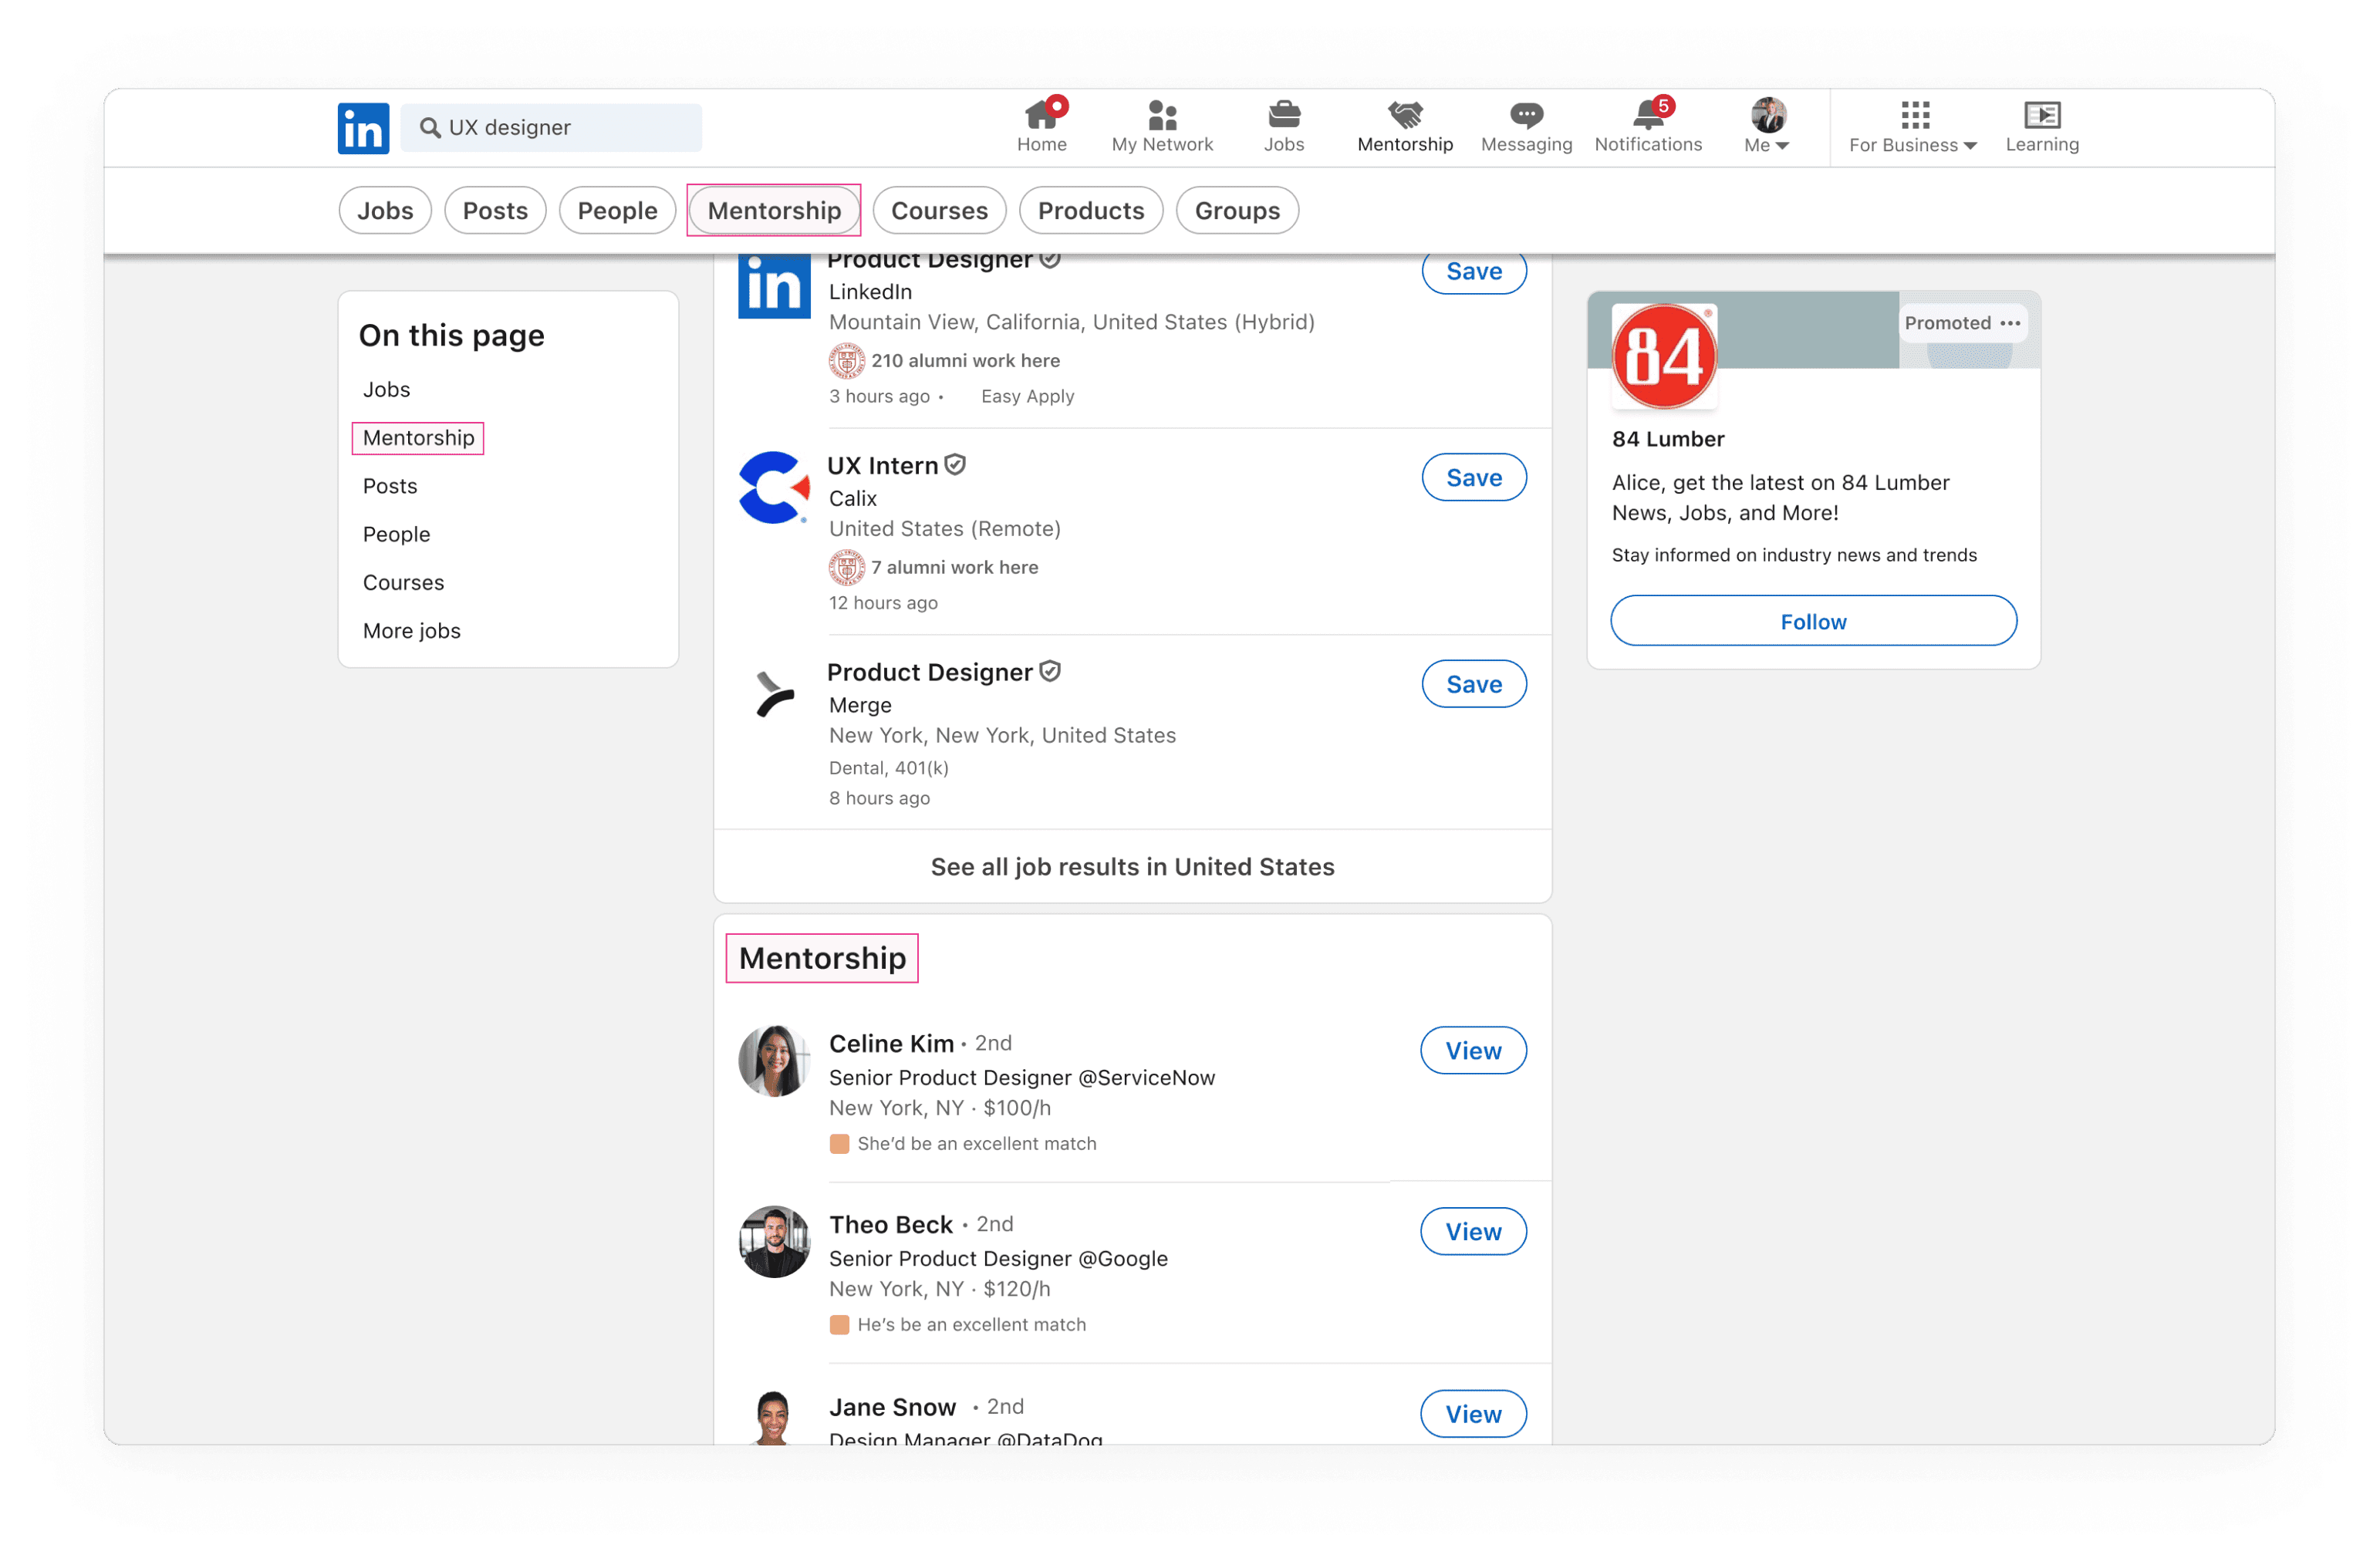
Task: Filter results by People
Action: coord(617,211)
